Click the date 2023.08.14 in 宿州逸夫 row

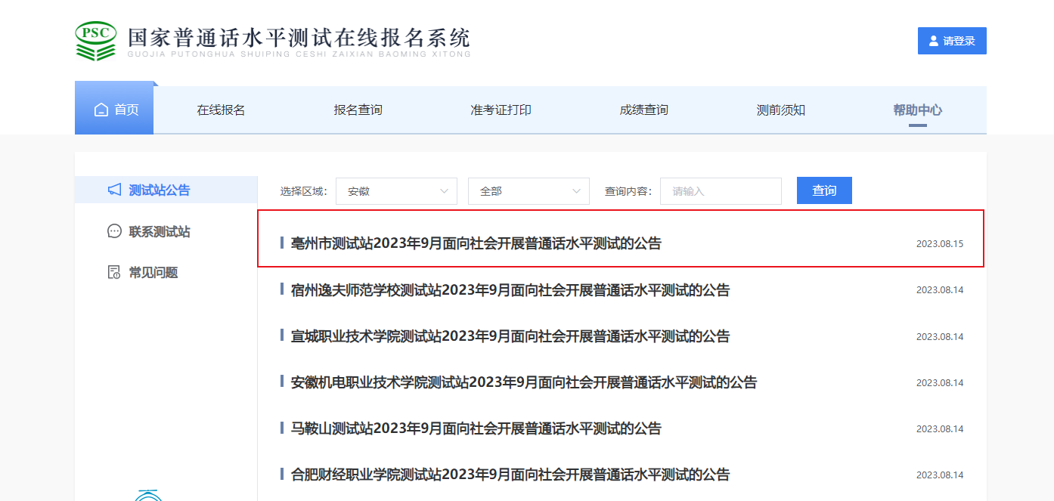tap(940, 290)
